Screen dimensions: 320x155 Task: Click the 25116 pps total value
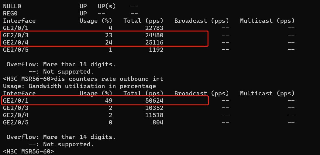pos(154,42)
